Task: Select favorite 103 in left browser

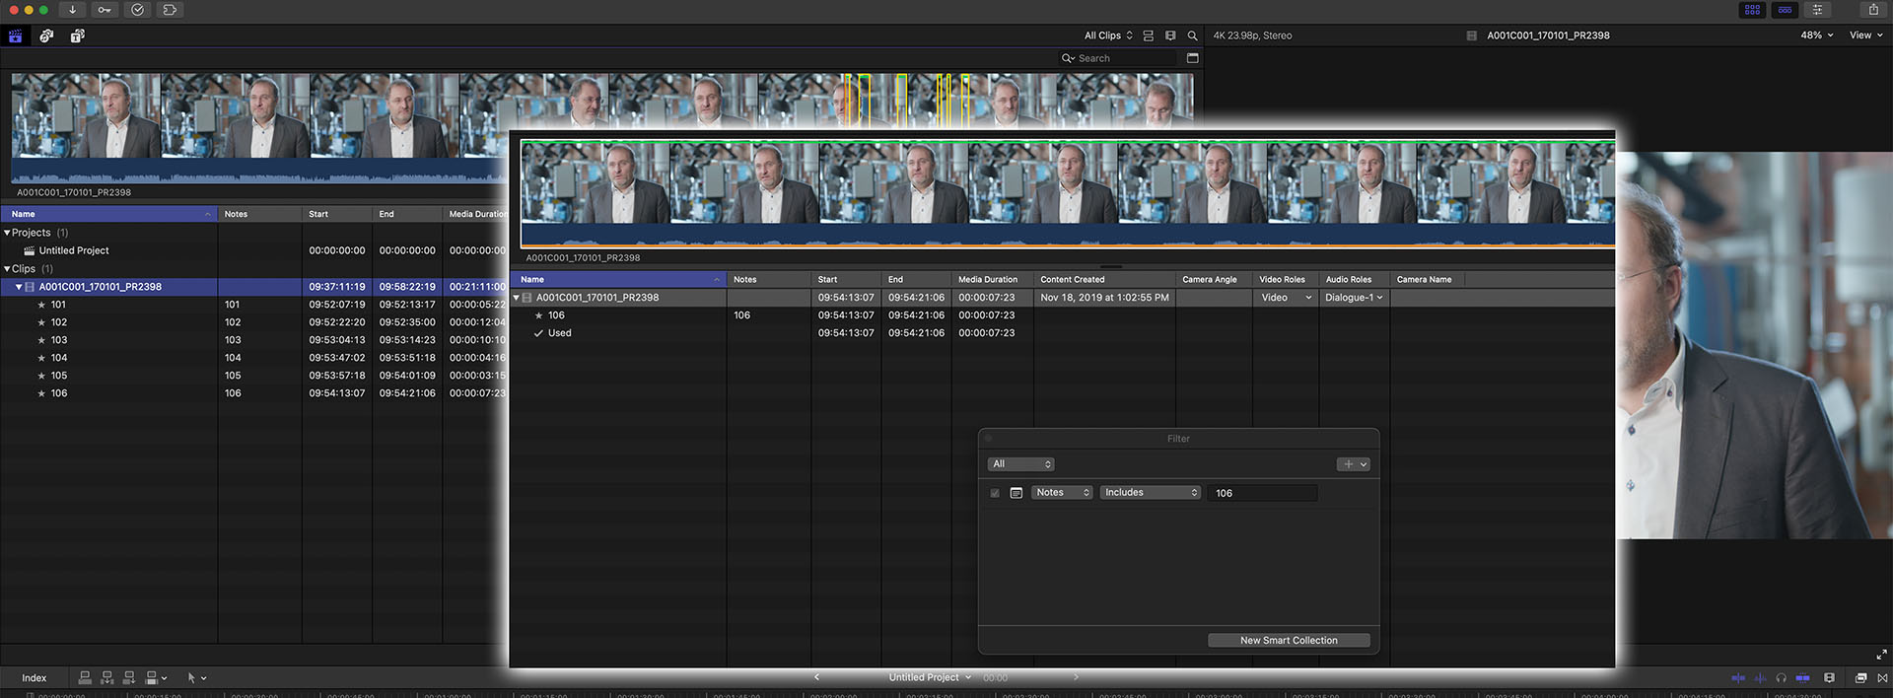Action: point(254,340)
